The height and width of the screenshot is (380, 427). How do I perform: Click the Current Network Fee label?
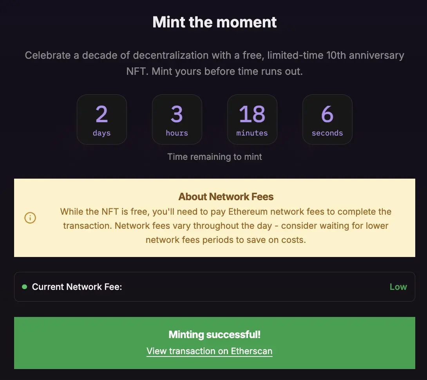coord(77,286)
